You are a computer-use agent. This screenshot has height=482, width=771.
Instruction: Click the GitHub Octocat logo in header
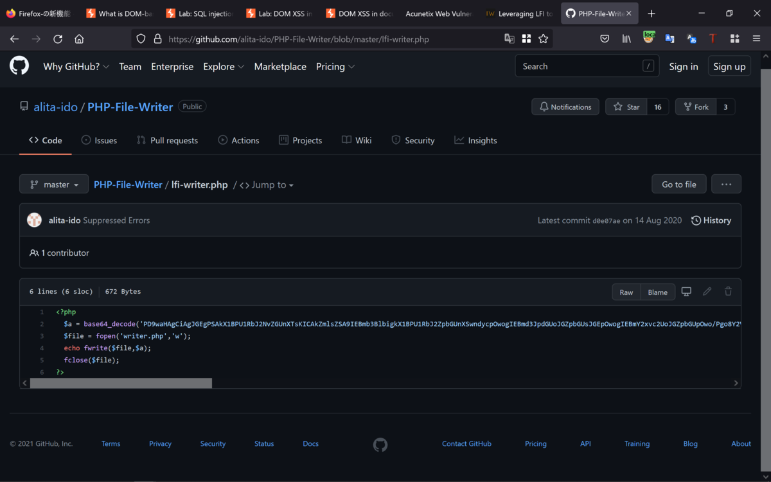point(19,66)
